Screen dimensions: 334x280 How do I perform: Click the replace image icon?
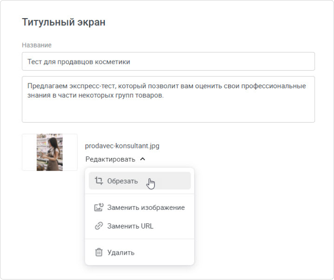[x=99, y=207]
